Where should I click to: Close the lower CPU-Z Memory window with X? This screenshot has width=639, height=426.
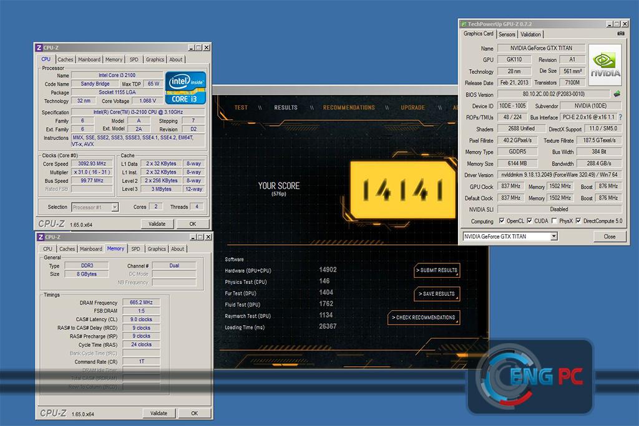tap(208, 237)
